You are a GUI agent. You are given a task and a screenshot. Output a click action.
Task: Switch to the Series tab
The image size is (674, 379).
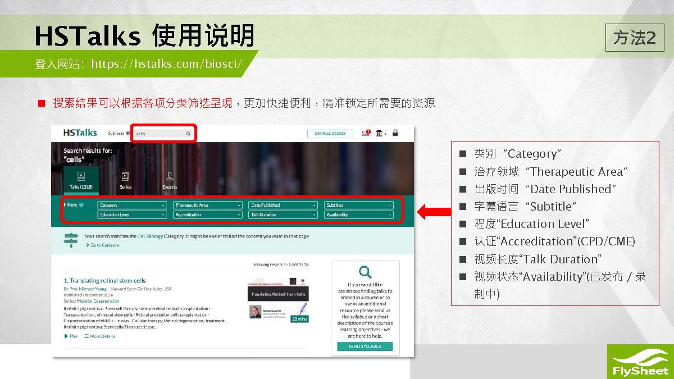click(125, 181)
